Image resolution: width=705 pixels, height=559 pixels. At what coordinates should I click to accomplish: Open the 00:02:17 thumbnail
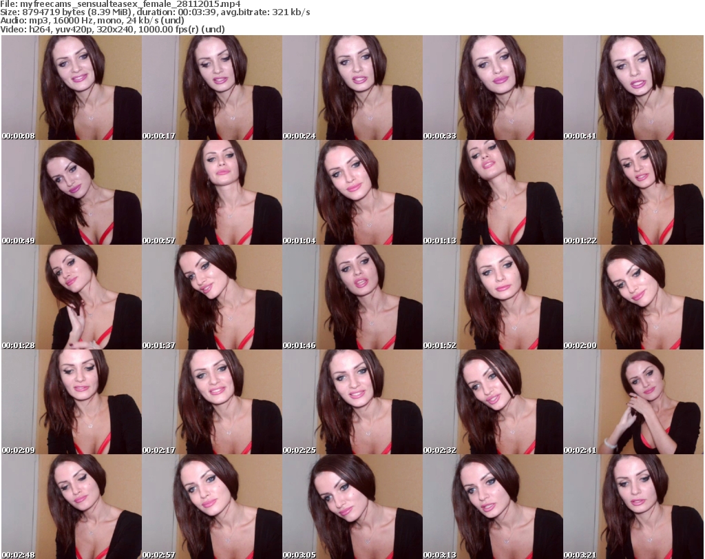click(x=212, y=402)
